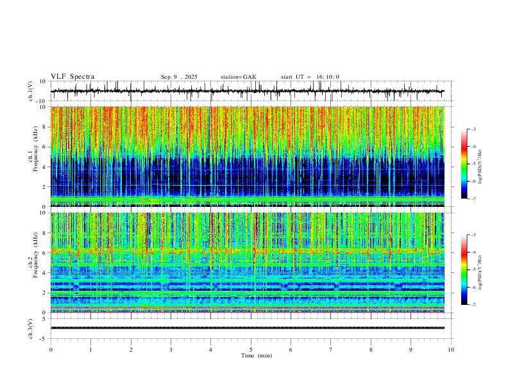Click the "Time (min)" x-axis label
The height and width of the screenshot is (392, 508).
coord(257,355)
